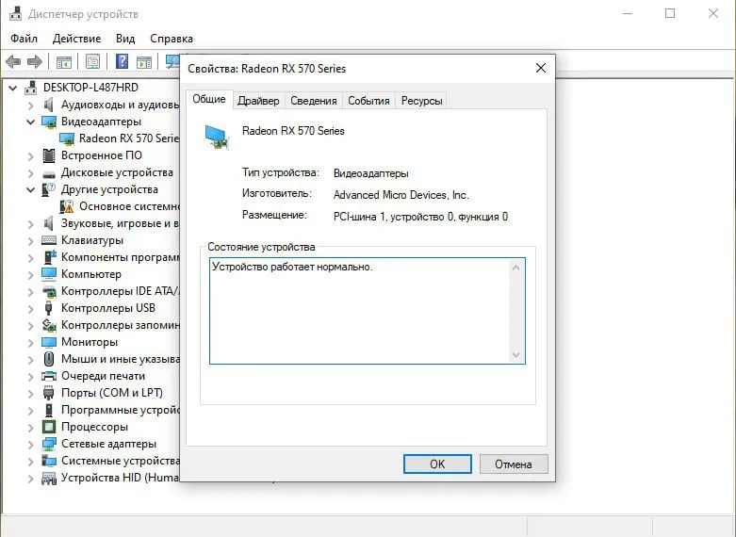Expand the Системные устройства node

pyautogui.click(x=30, y=461)
